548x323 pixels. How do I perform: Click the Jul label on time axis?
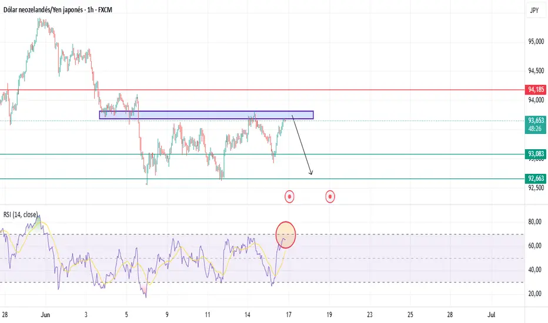pos(492,315)
